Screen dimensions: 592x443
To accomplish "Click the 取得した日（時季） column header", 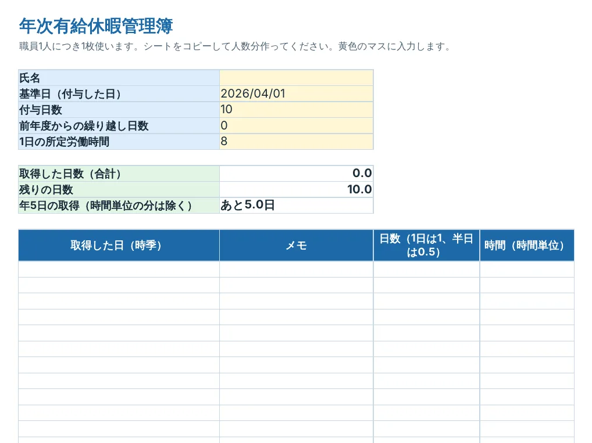I will click(x=119, y=246).
